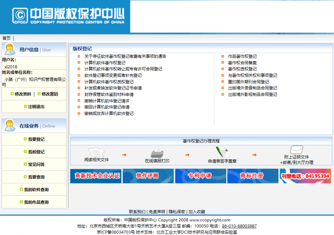Open 软件登记事项变更或者补充登记
This screenshot has height=235, width=334.
click(x=113, y=75)
